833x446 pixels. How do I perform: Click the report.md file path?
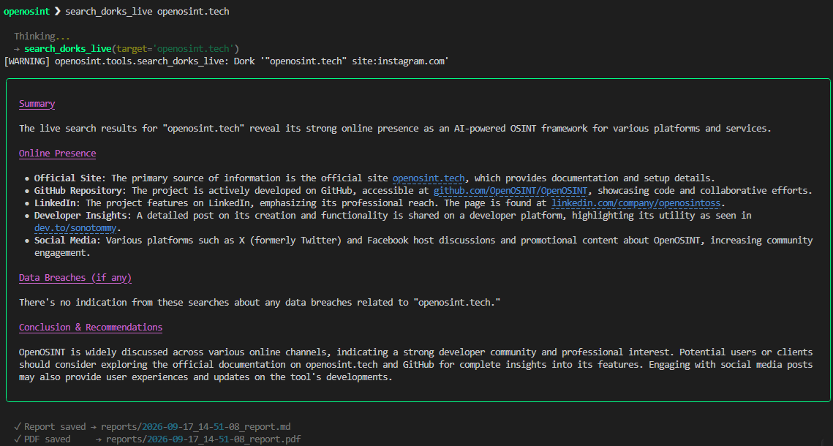[195, 426]
